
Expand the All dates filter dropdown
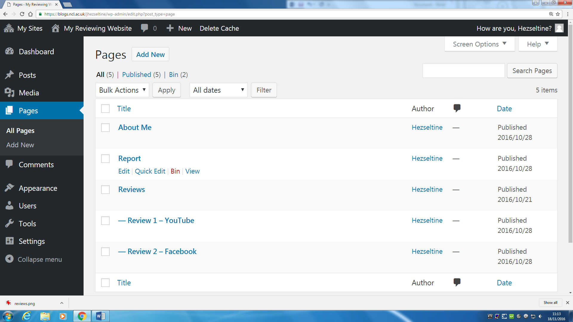click(x=218, y=90)
